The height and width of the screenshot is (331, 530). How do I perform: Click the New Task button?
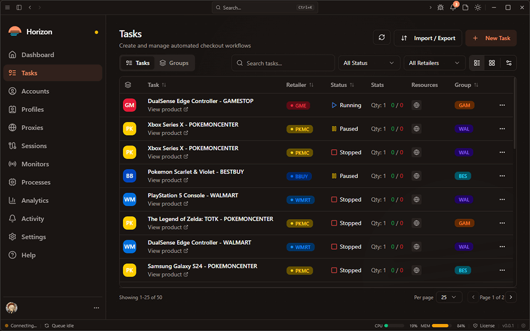(x=491, y=38)
